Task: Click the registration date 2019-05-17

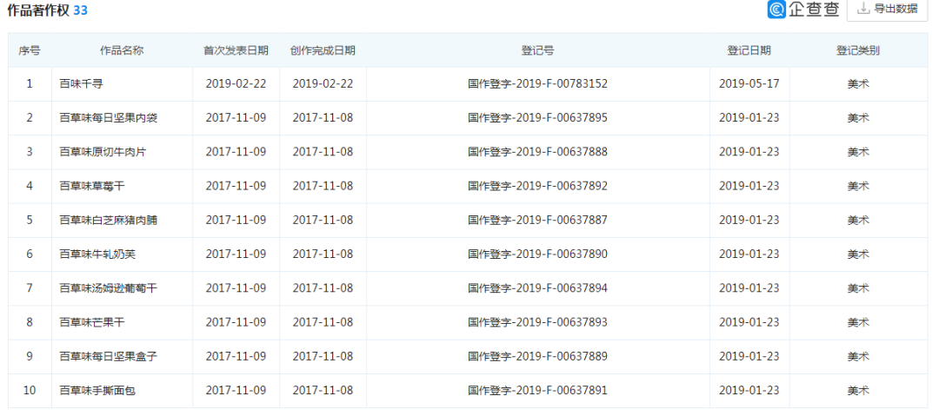Action: [749, 83]
